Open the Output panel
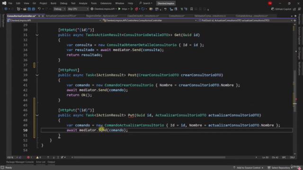303x170 pixels. coord(51,162)
